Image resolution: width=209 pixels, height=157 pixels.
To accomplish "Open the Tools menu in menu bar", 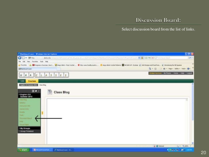I will pos(42,62).
